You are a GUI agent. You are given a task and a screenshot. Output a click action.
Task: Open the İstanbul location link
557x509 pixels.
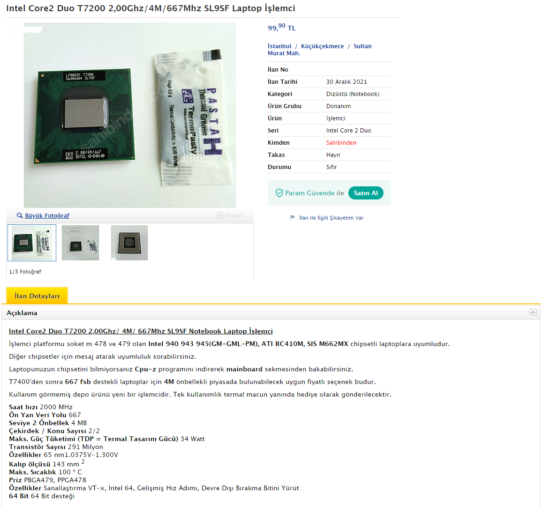point(279,46)
